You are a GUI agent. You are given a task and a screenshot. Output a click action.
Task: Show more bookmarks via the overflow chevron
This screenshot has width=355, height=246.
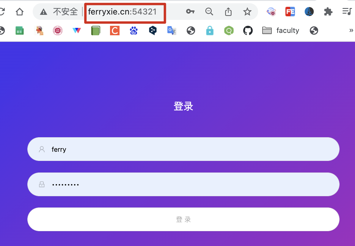click(x=351, y=31)
